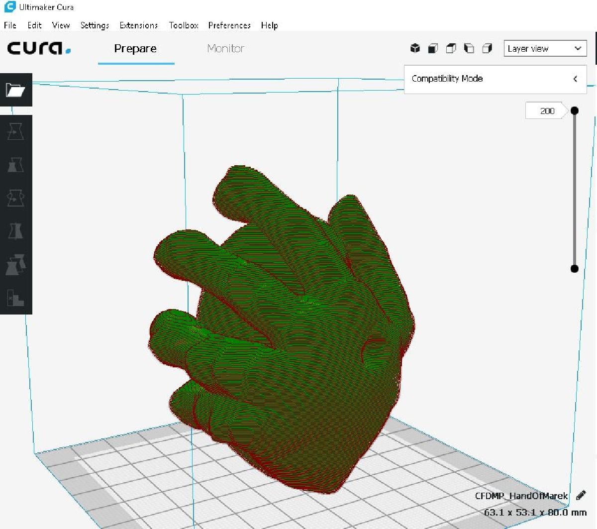Image resolution: width=597 pixels, height=529 pixels.
Task: Open the Toolbox menu
Action: click(184, 25)
